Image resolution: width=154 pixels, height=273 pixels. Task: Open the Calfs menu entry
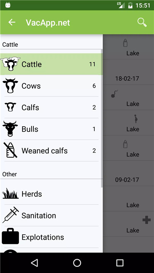coord(51,107)
